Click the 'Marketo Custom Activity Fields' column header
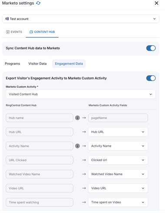The width and height of the screenshot is (165, 213). [x=108, y=105]
